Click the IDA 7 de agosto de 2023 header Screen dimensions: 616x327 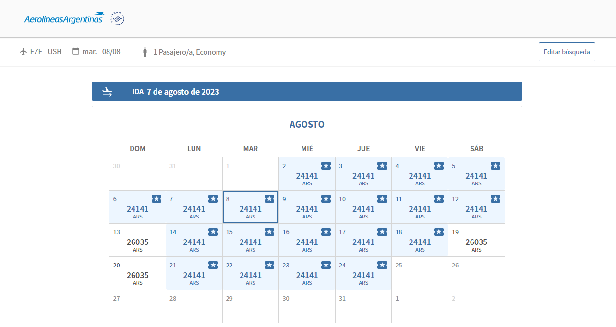[176, 92]
